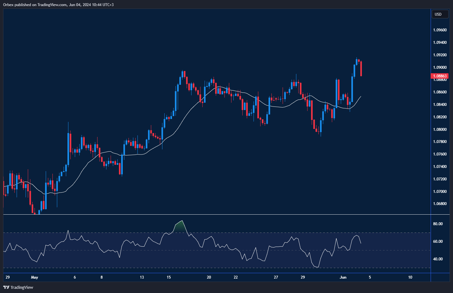Viewport: 453px width, 293px height.
Task: Click the 80.00 RSI scale label
Action: (x=438, y=224)
